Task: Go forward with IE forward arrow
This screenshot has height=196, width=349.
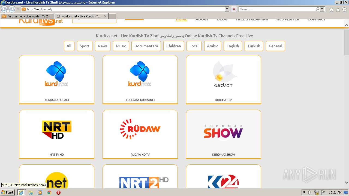Action: tap(12, 9)
